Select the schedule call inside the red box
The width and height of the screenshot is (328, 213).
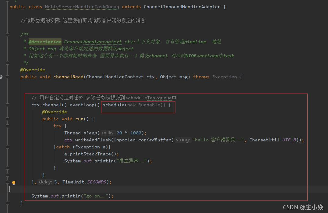(x=114, y=105)
